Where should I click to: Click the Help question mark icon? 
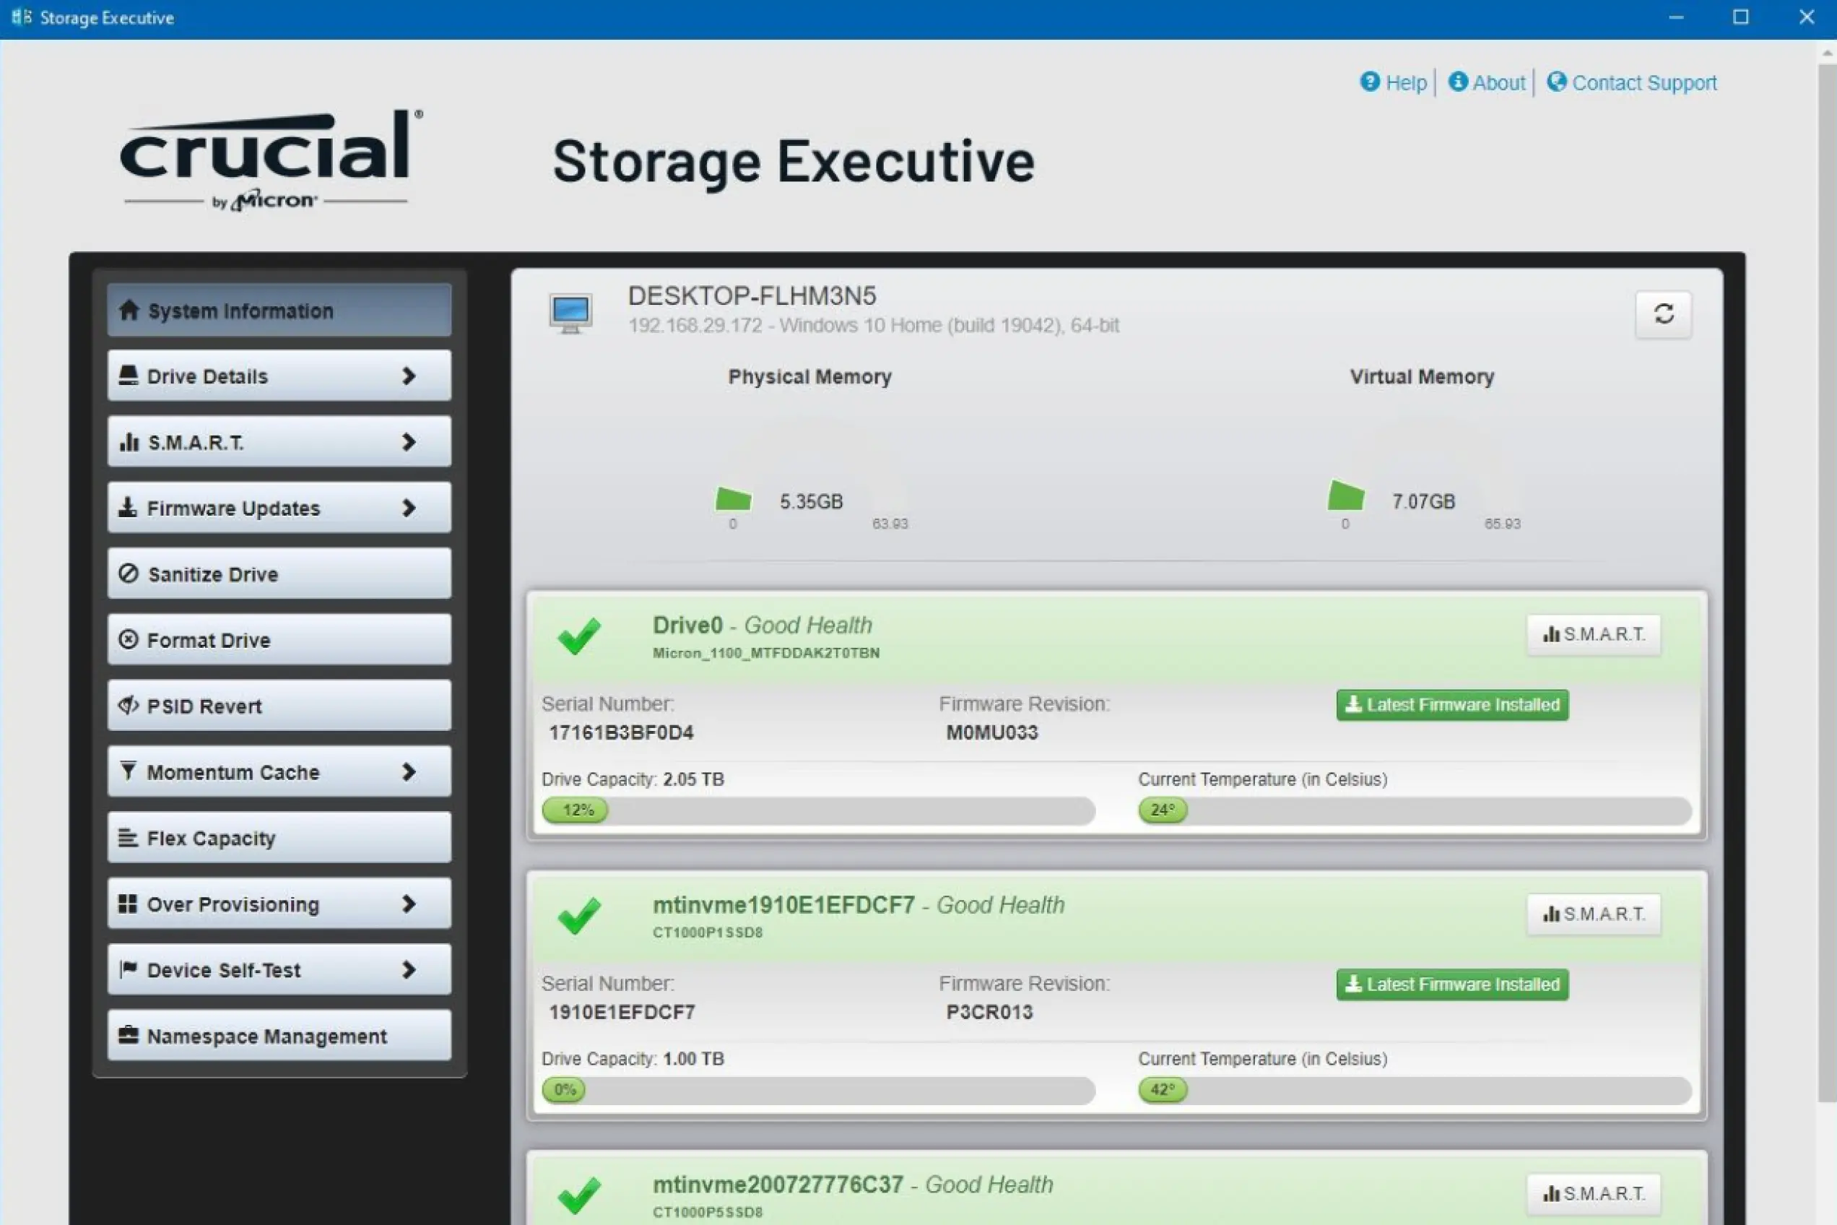(x=1369, y=82)
